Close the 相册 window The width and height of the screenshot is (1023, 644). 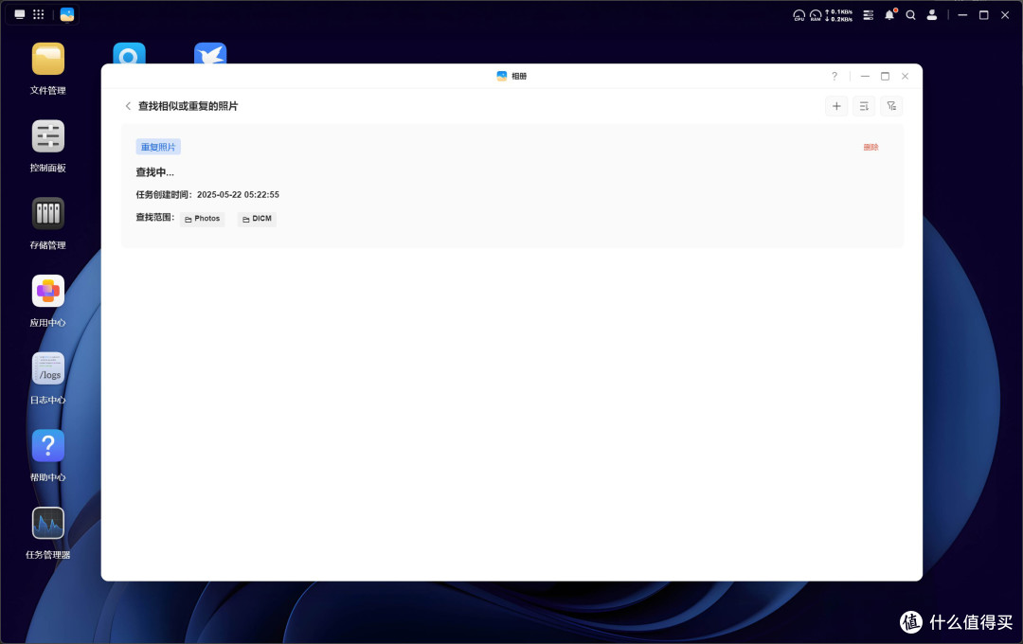coord(905,77)
